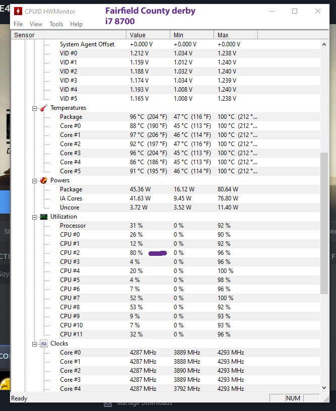
Task: Click the CPUID HWMonitor title bar icon
Action: tap(18, 11)
